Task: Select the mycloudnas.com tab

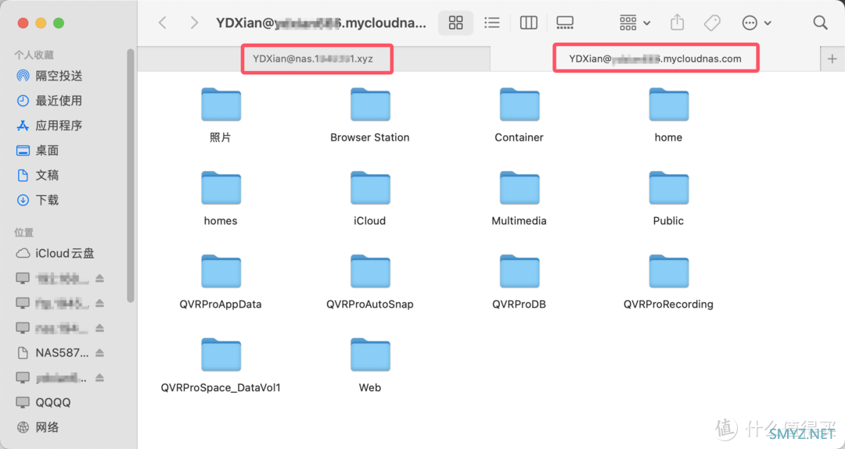Action: pos(655,59)
